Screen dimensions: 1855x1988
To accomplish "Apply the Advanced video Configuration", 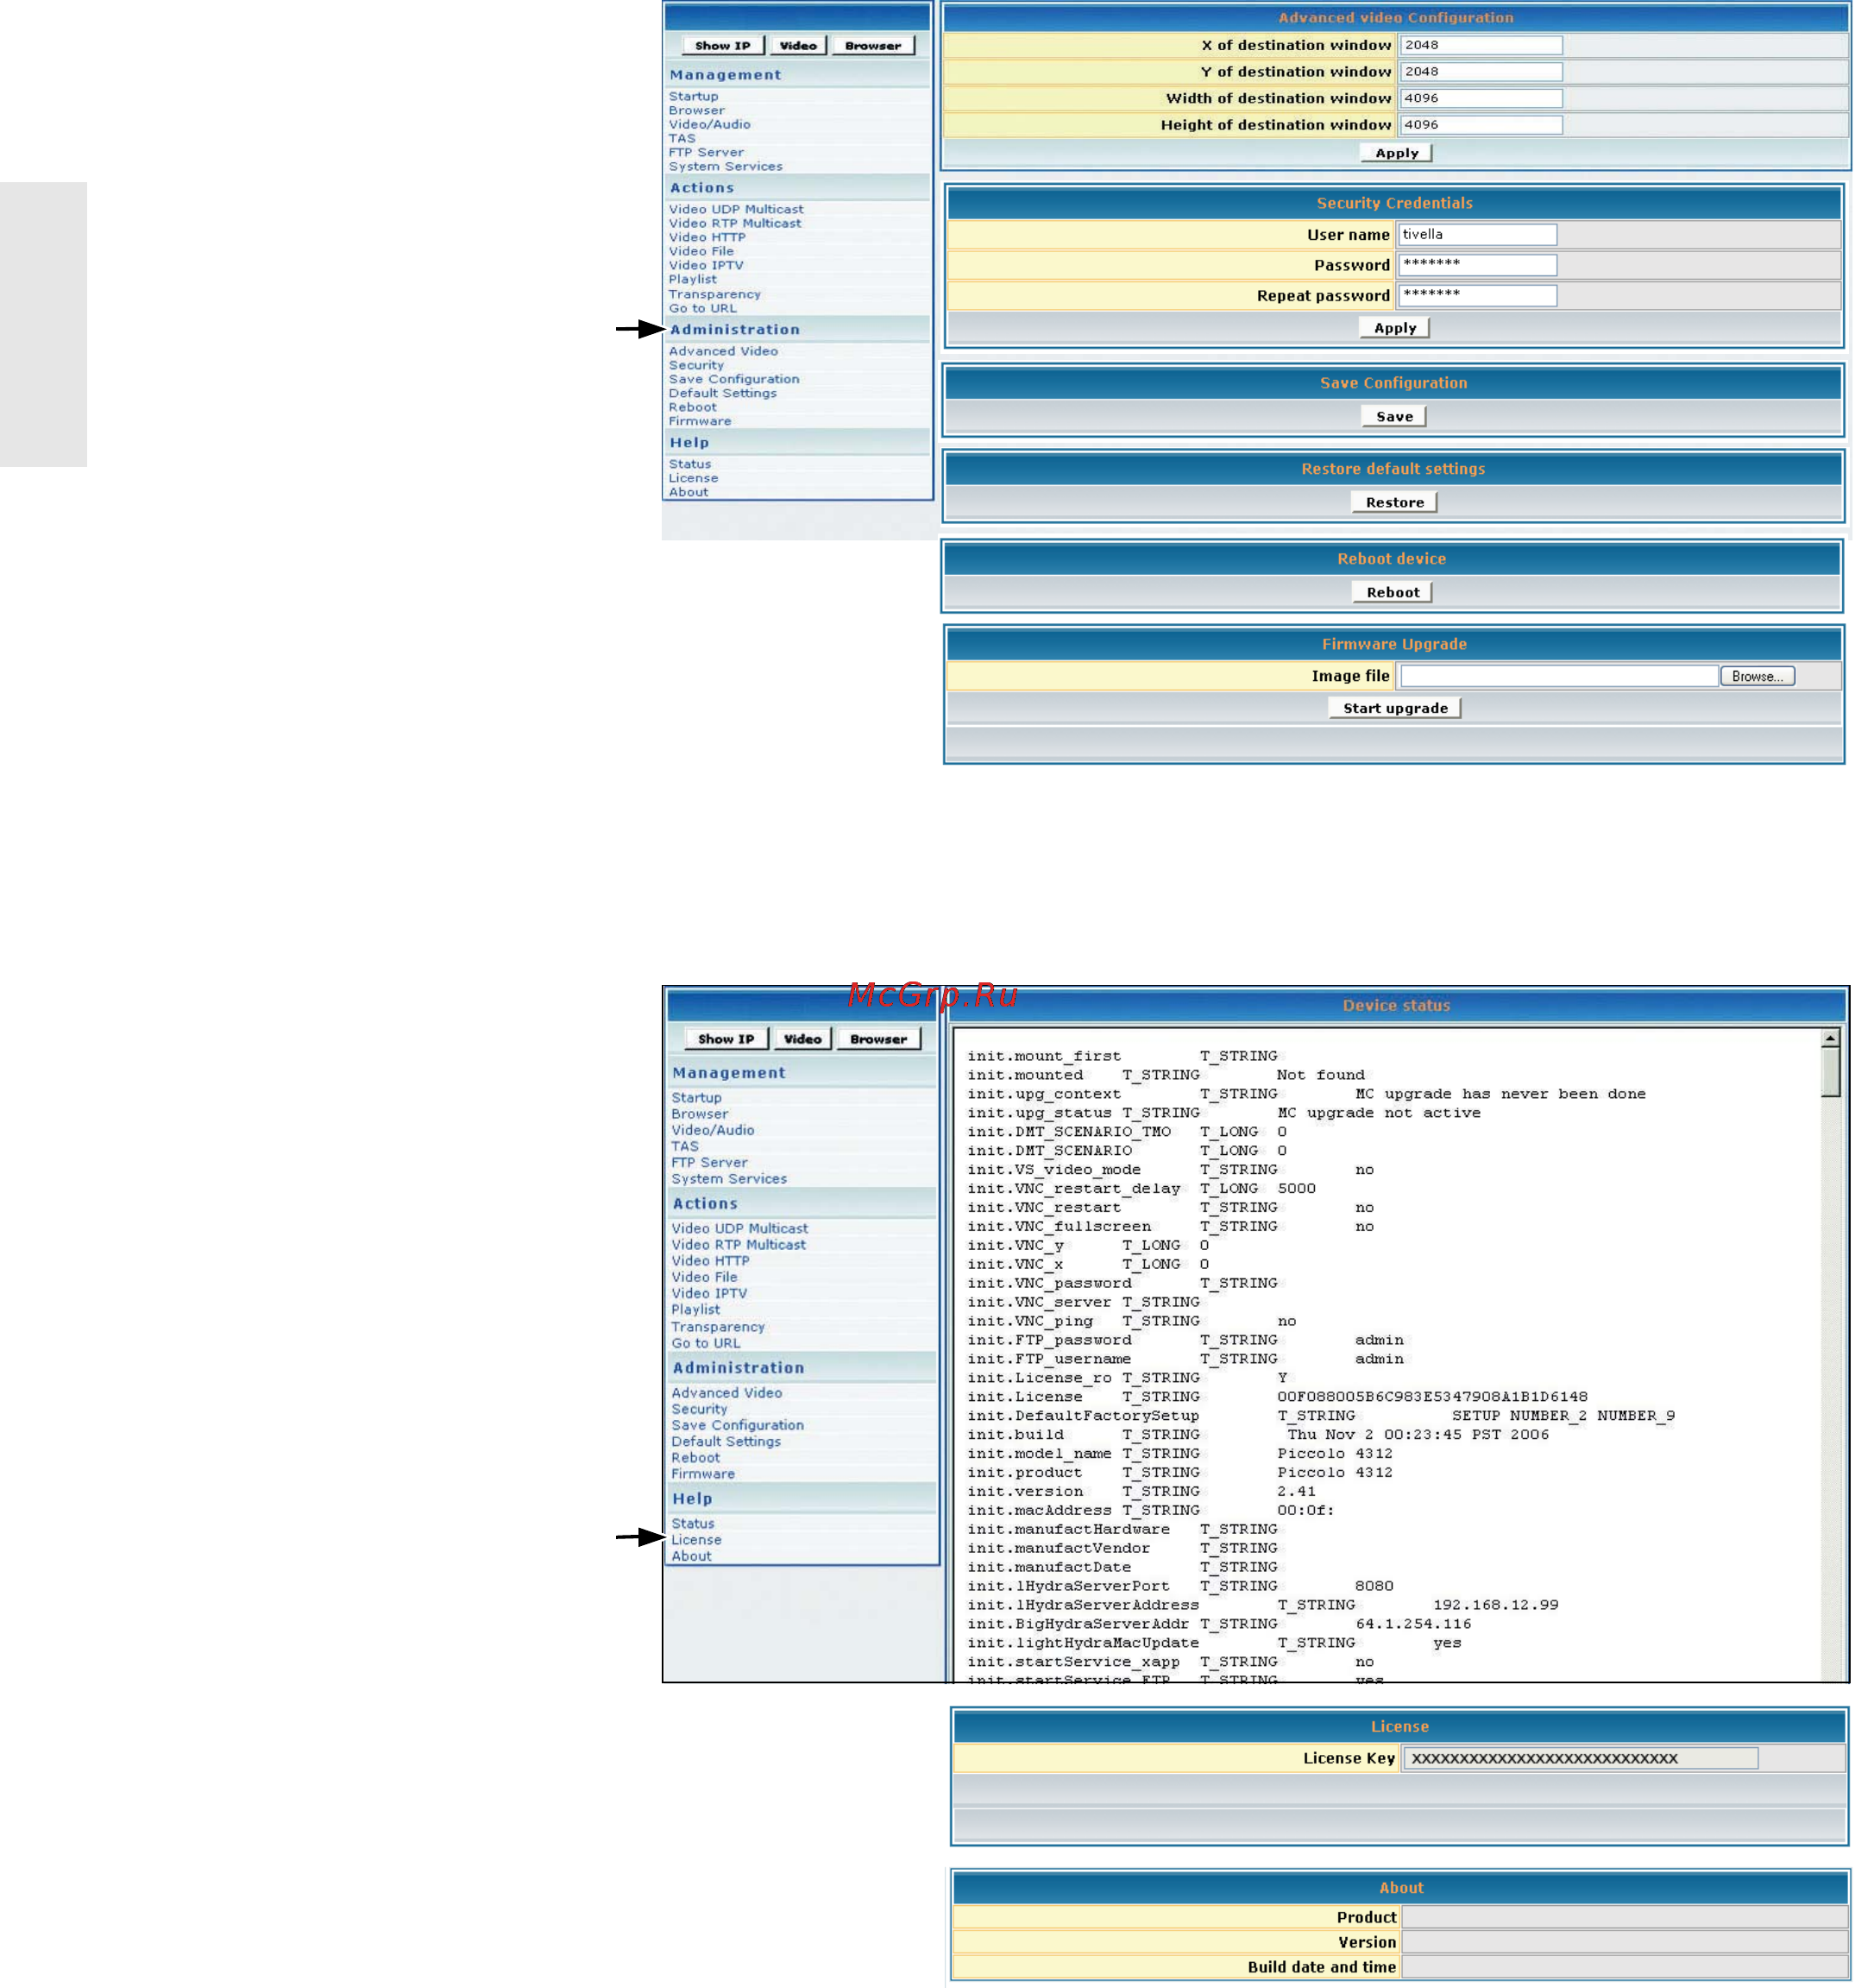I will click(1396, 153).
